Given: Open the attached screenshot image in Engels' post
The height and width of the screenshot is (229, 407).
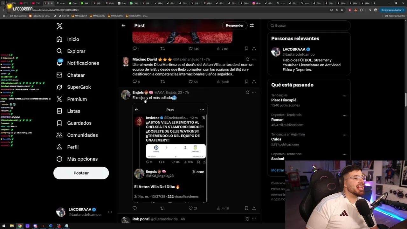Looking at the screenshot, I should pos(170,153).
